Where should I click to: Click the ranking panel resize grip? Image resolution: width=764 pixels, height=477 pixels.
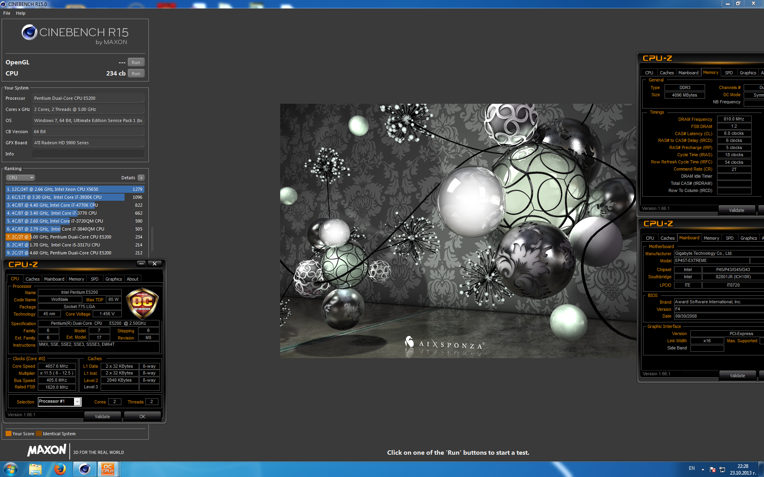coord(152,239)
